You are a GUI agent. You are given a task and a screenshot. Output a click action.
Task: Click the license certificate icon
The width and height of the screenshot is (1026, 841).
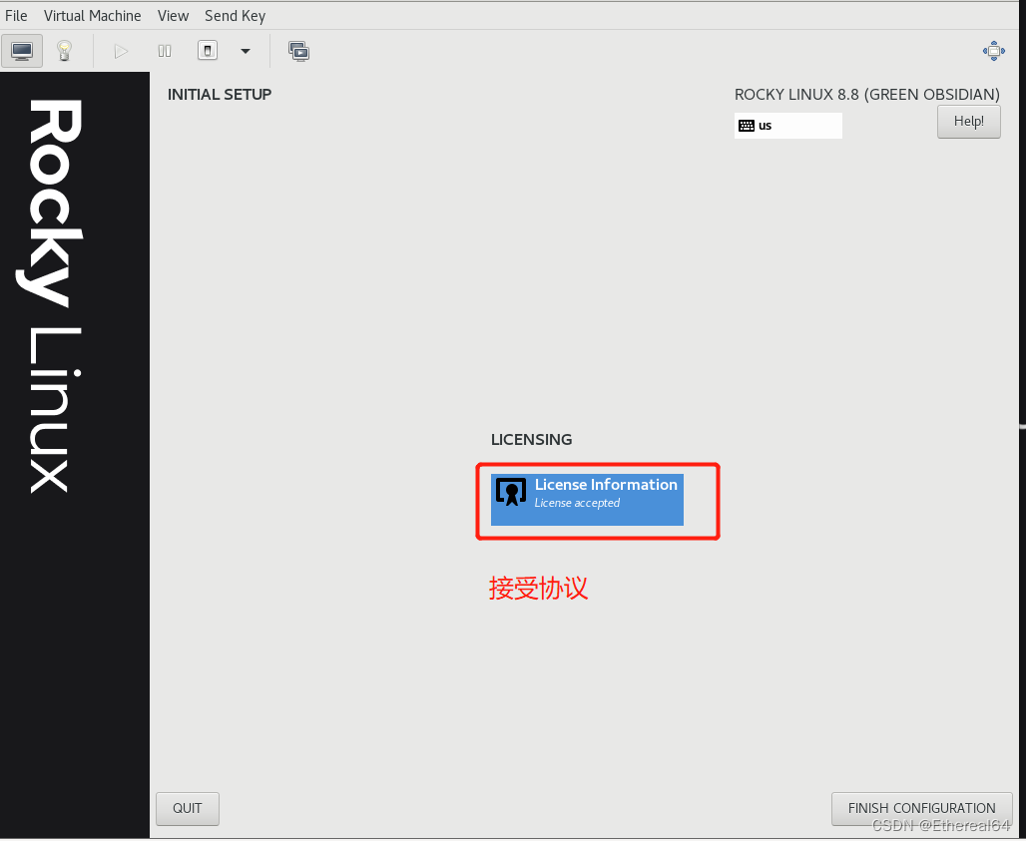(510, 492)
